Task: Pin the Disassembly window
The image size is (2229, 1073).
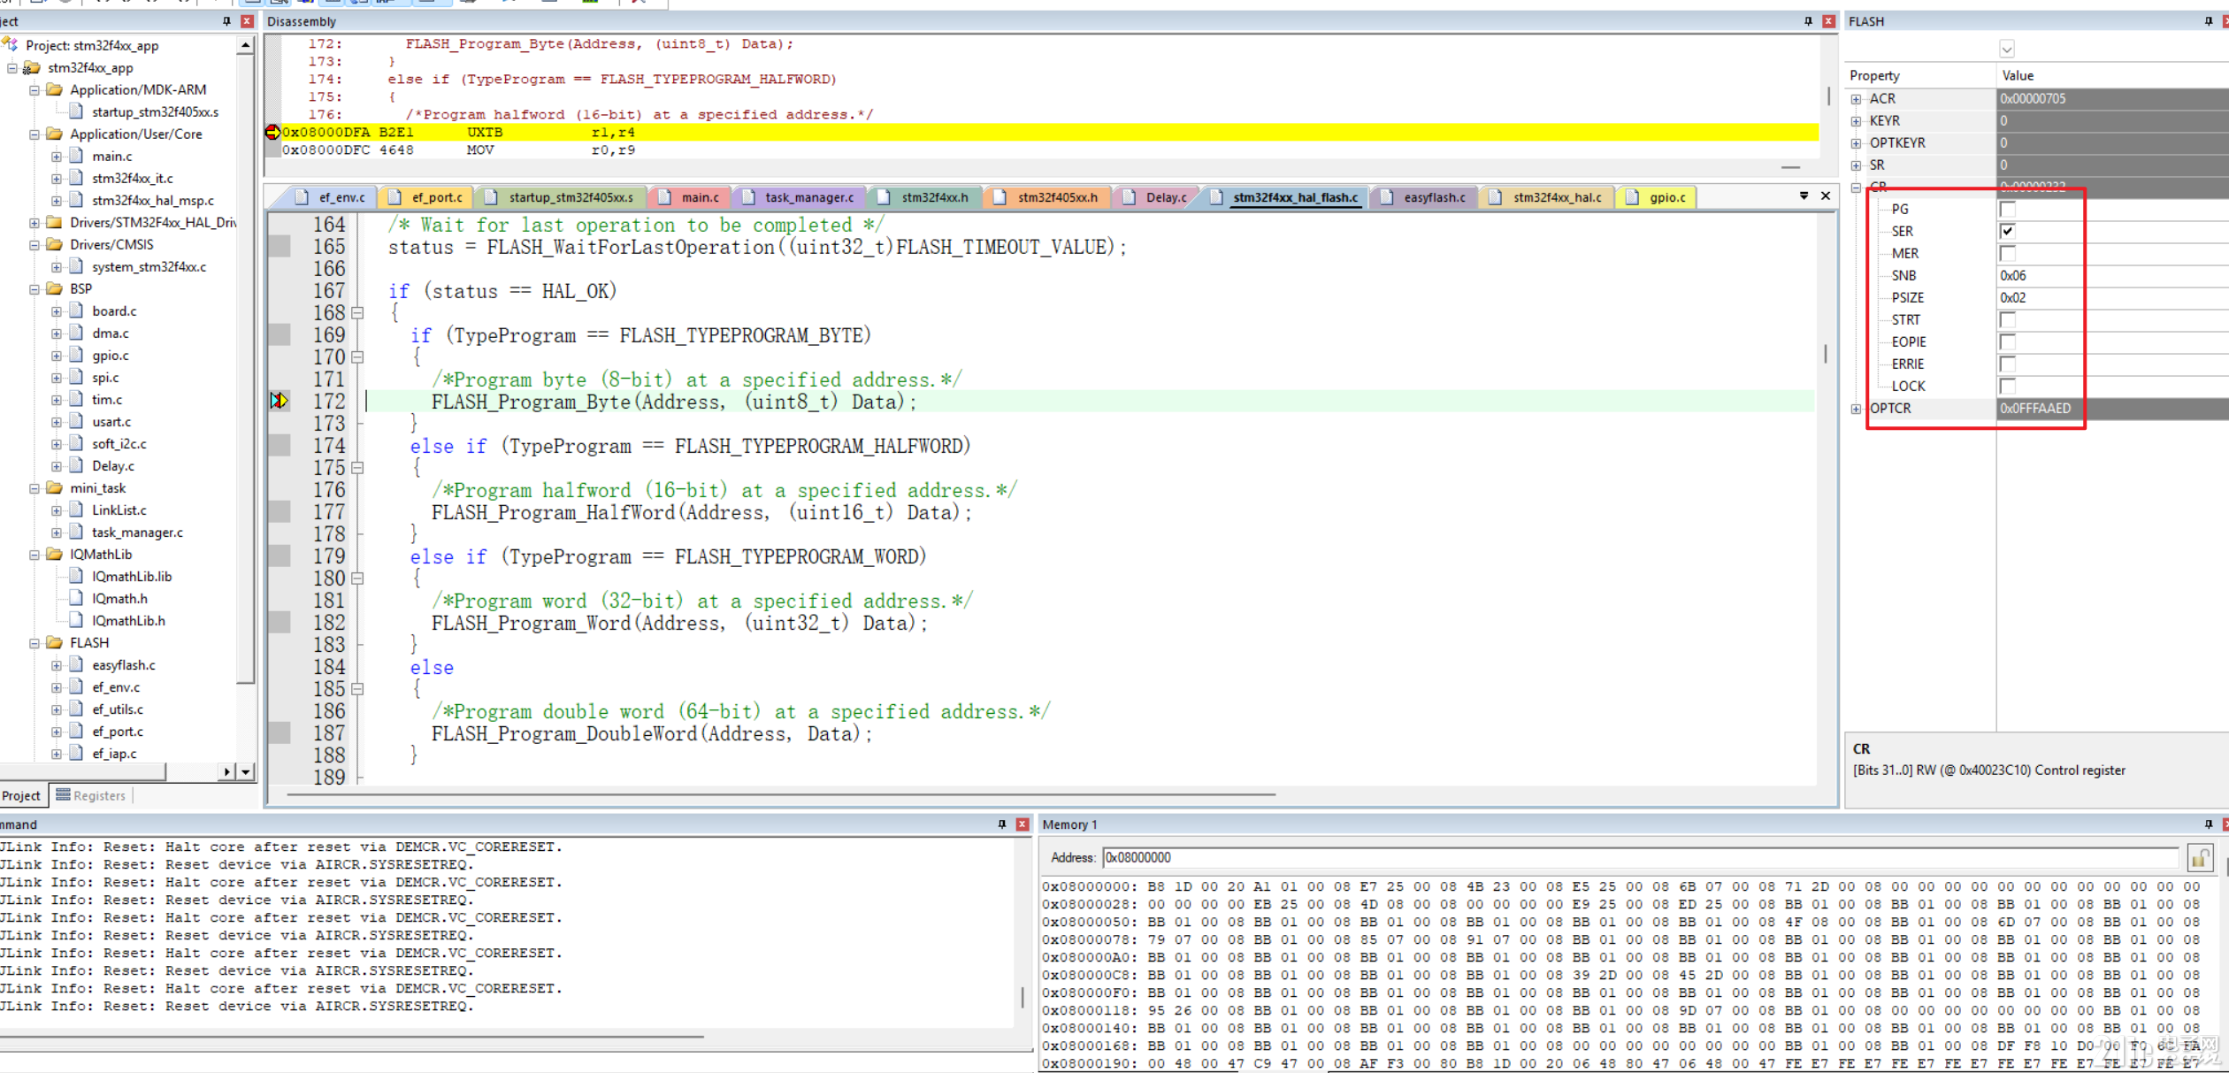Action: coord(1808,21)
